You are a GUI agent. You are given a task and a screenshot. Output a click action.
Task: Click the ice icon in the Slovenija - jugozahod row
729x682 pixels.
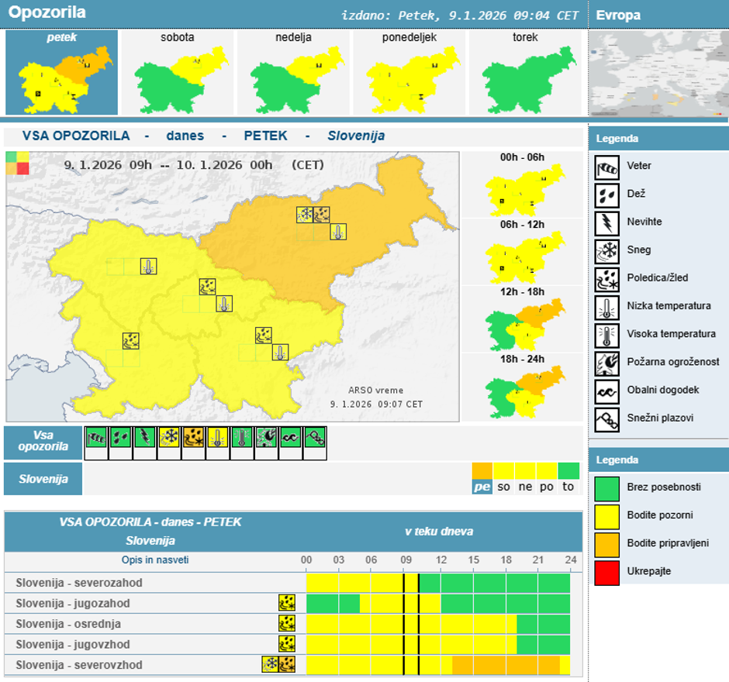pos(287,603)
